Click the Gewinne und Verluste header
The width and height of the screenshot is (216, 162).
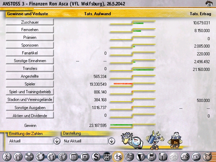coord(28,14)
